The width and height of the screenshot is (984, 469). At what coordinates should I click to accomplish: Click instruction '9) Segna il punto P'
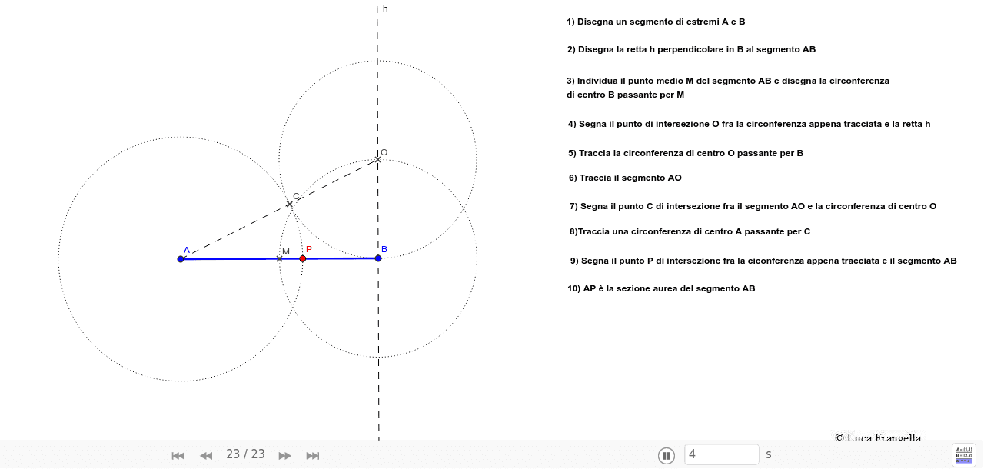(763, 261)
